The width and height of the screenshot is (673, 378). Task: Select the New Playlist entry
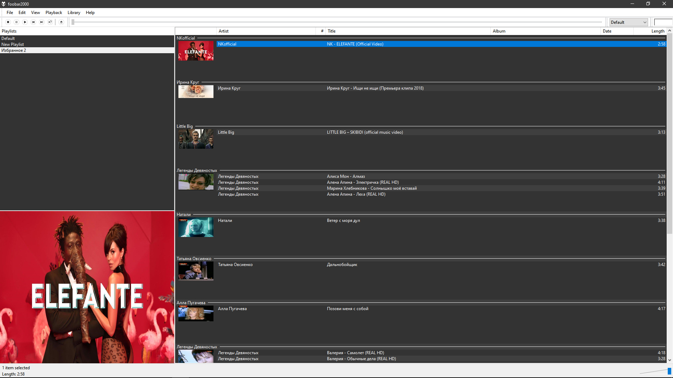pyautogui.click(x=13, y=44)
